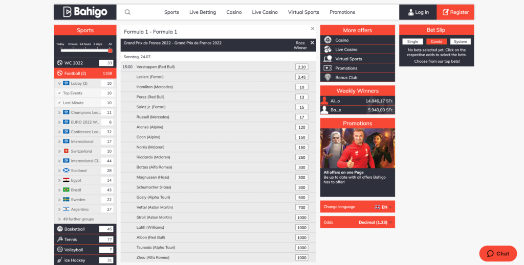This screenshot has width=524, height=265.
Task: Click the time range slider handle
Action: coord(111,51)
